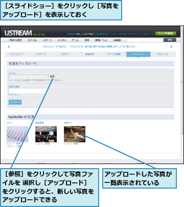Focus the site search box
This screenshot has width=184, height=207.
pyautogui.click(x=145, y=40)
